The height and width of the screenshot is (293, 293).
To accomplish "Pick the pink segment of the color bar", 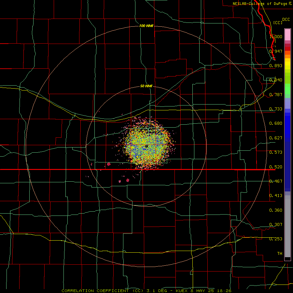I will coord(287,35).
